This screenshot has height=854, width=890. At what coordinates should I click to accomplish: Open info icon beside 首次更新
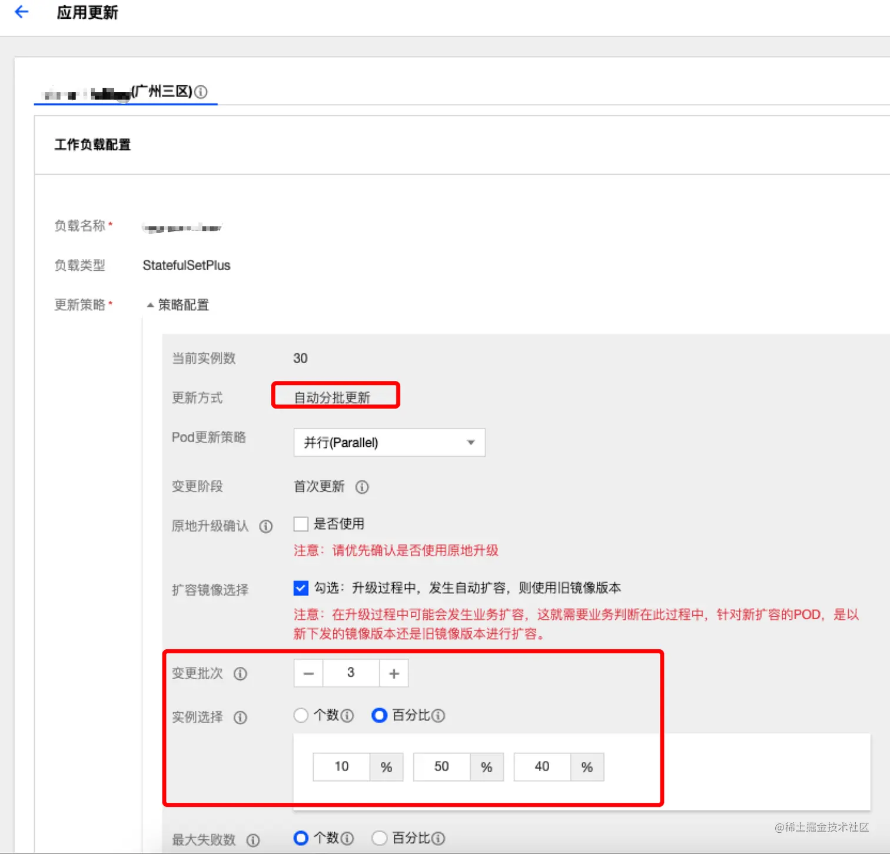click(x=362, y=487)
